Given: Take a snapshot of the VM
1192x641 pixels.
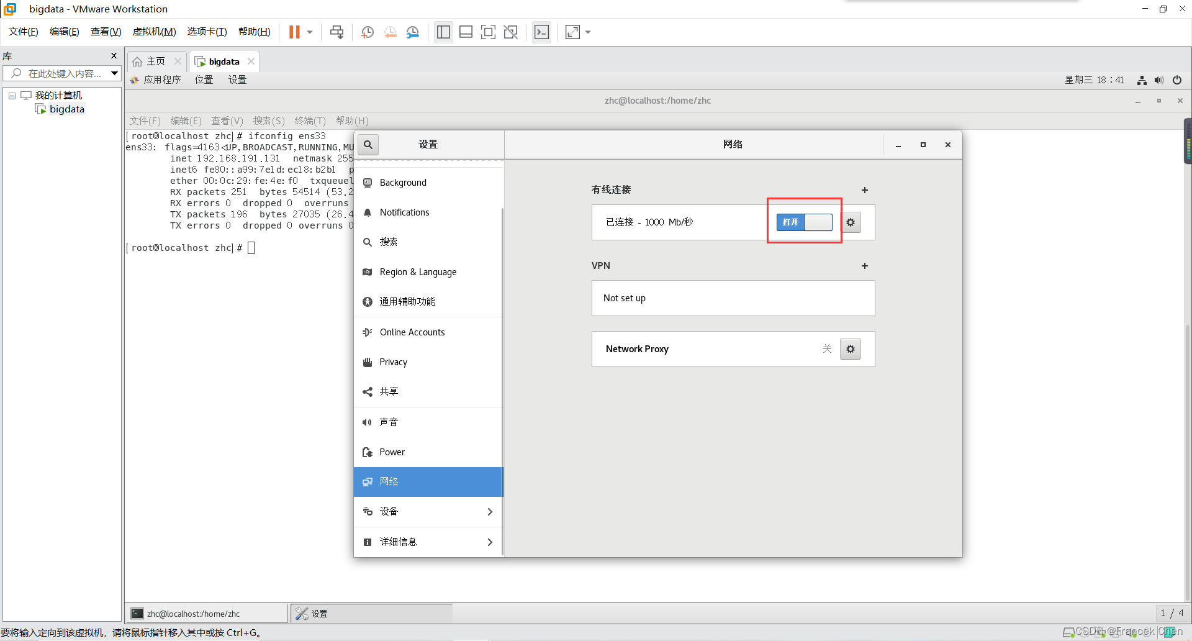Looking at the screenshot, I should click(x=368, y=32).
